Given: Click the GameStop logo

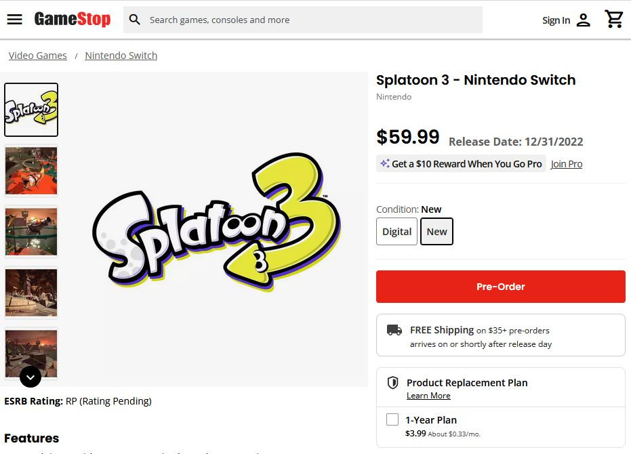Looking at the screenshot, I should pos(73,20).
